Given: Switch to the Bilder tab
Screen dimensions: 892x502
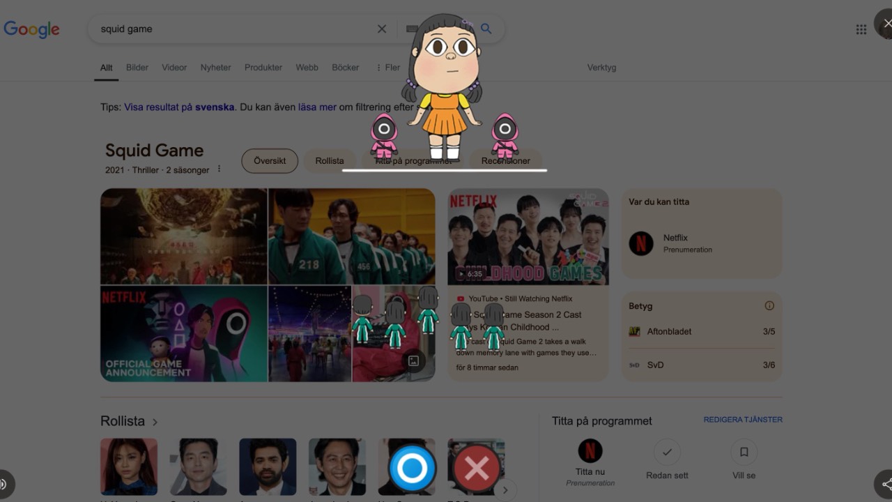Looking at the screenshot, I should tap(137, 67).
